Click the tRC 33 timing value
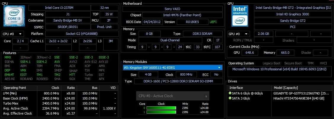This screenshot has width=334, height=119. click(198, 47)
